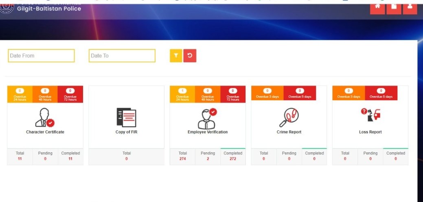View Employee Verification Total 274

point(183,156)
